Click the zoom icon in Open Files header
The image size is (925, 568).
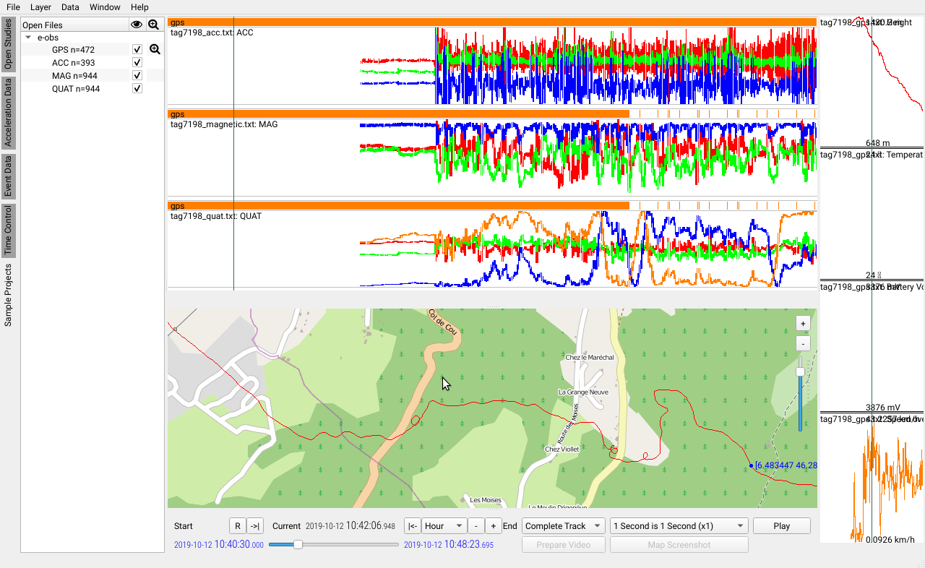153,25
